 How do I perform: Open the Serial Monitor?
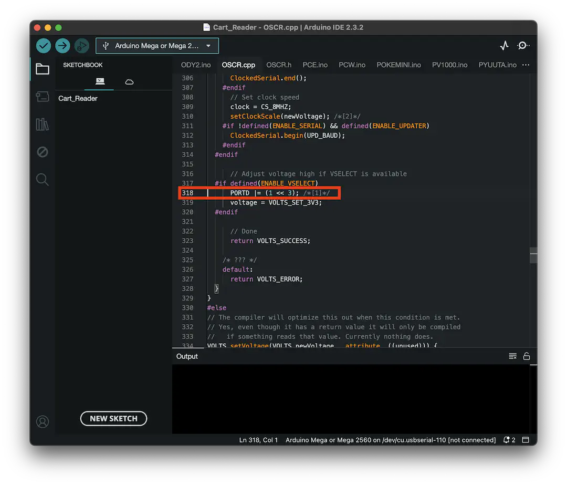523,46
